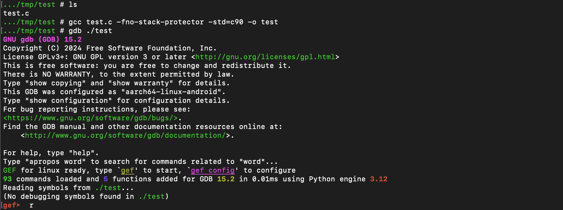Screen dimensions: 563x210
Task: Open the gnu.org GPL license link
Action: 265,57
